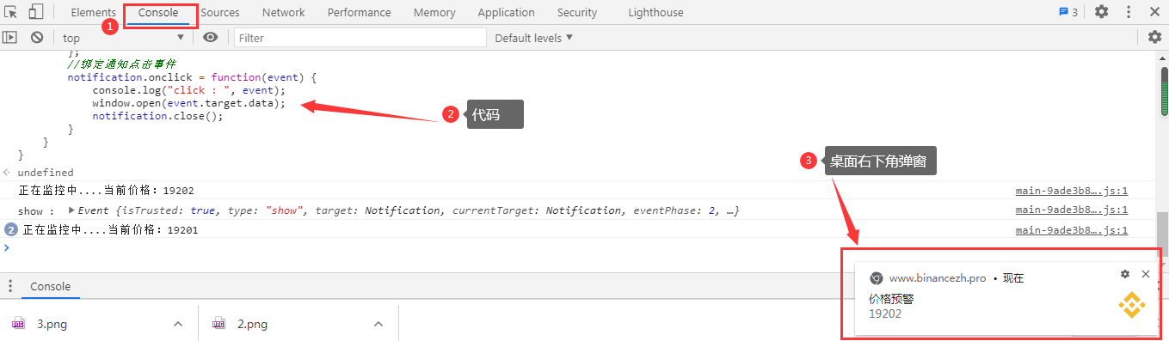Expand the 3.png download options chevron
The width and height of the screenshot is (1169, 341).
[x=178, y=324]
